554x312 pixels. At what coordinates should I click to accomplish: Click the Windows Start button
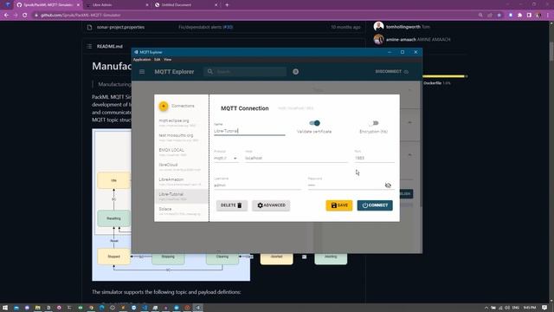5,308
